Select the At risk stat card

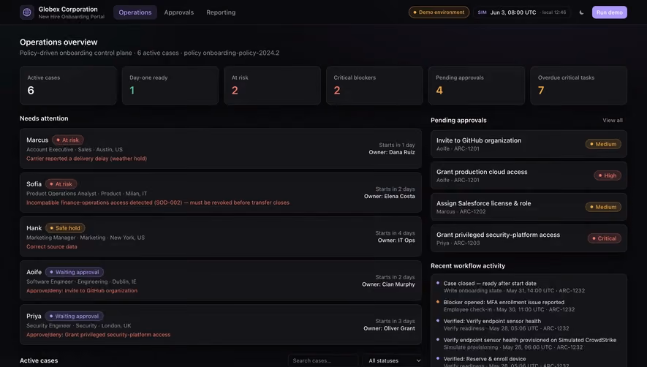[273, 86]
